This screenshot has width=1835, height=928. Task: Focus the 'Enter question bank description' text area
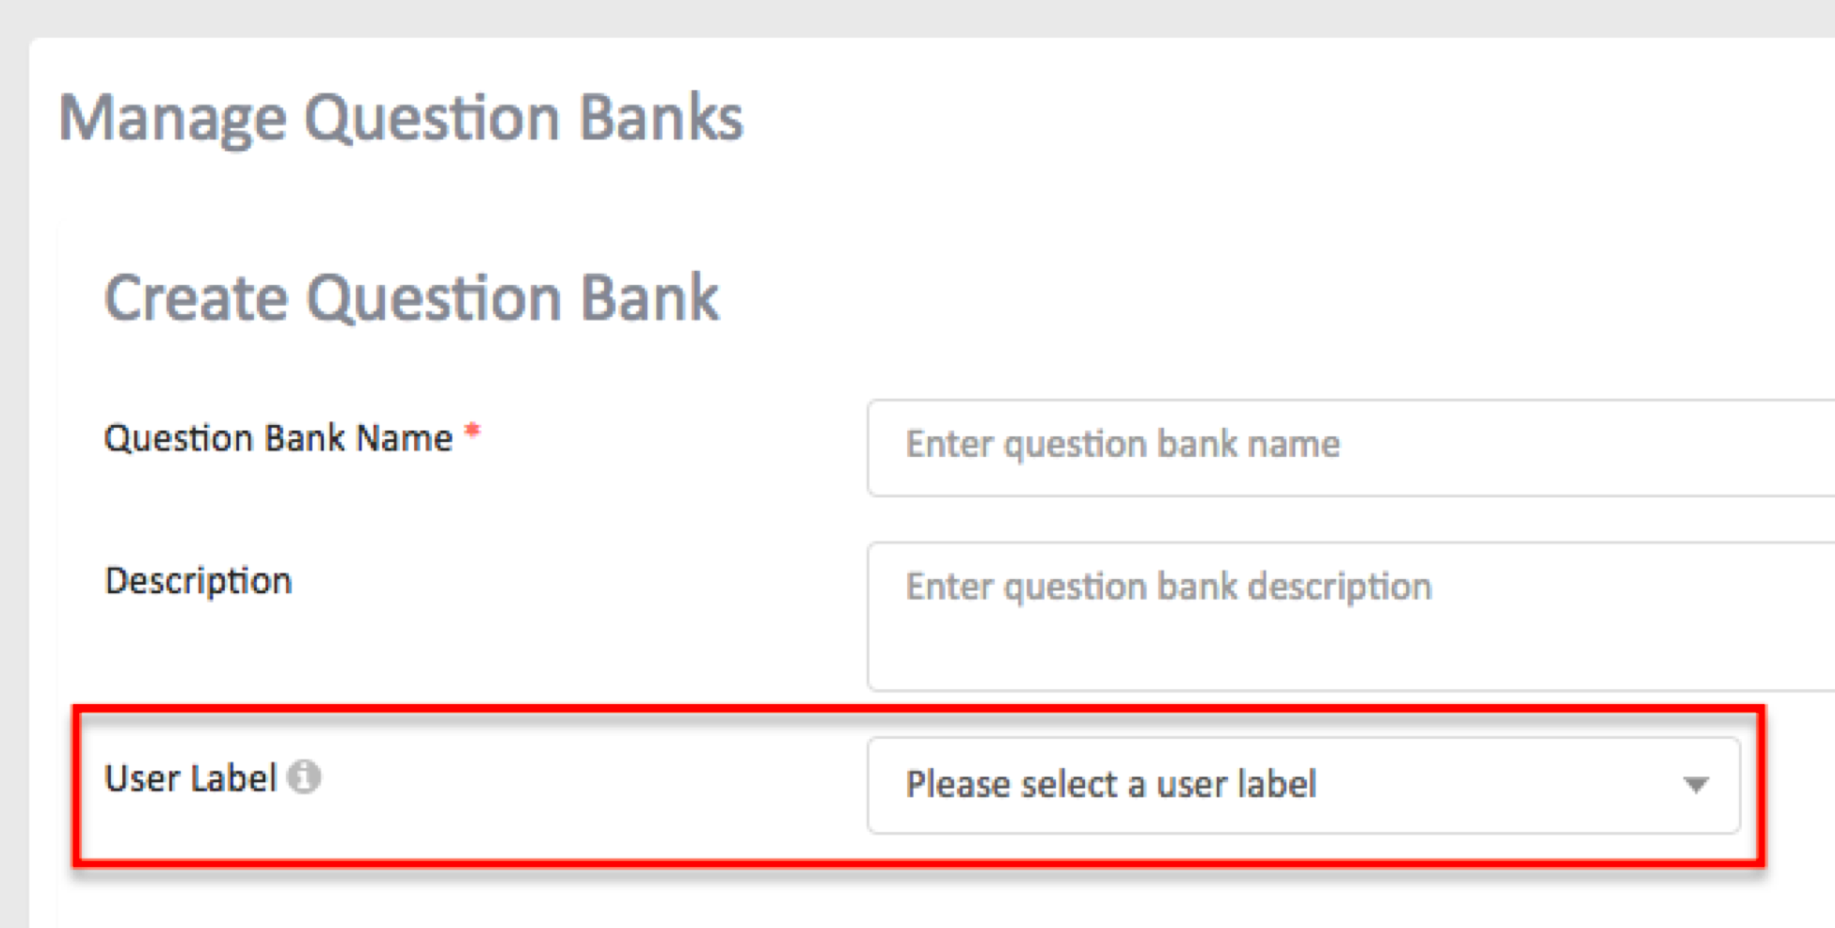[1351, 616]
